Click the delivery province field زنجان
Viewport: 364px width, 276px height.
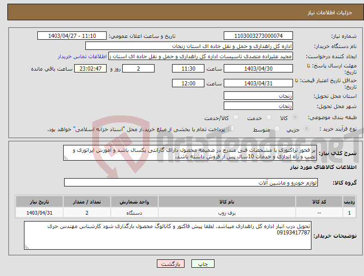tap(258, 96)
